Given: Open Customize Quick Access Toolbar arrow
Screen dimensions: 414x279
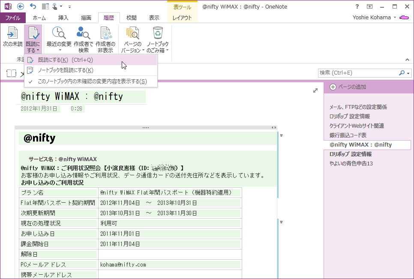Looking at the screenshot, I should (70, 6).
